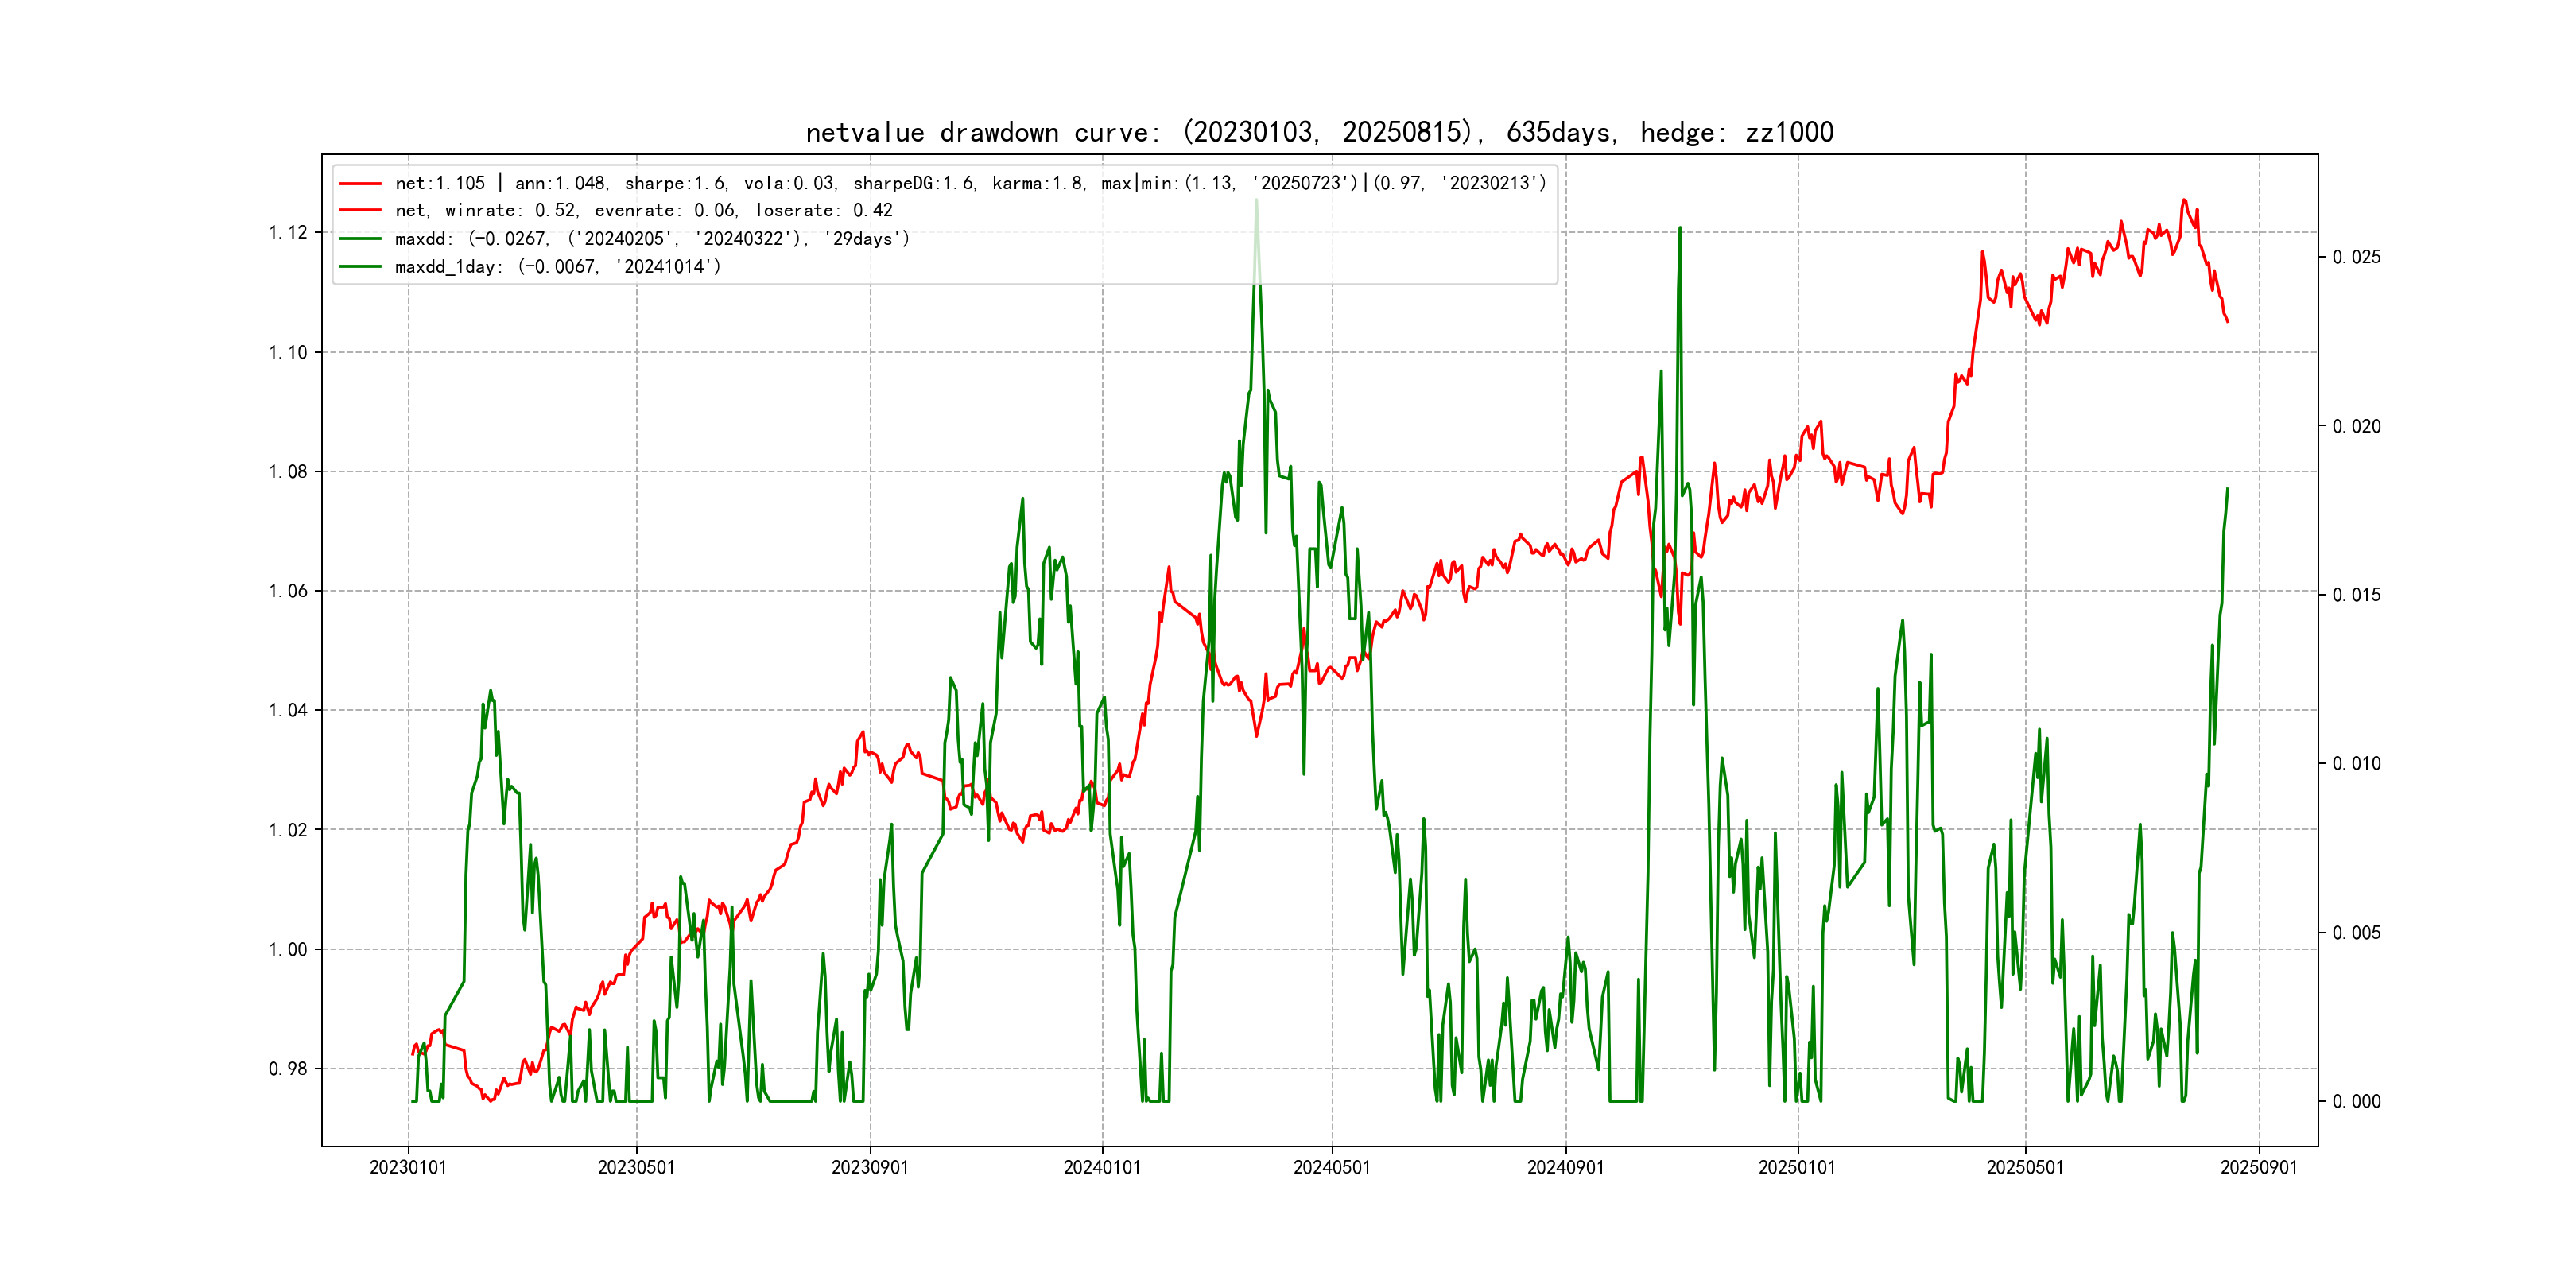
Task: Click the 0.98 left axis tick label
Action: coord(288,1069)
